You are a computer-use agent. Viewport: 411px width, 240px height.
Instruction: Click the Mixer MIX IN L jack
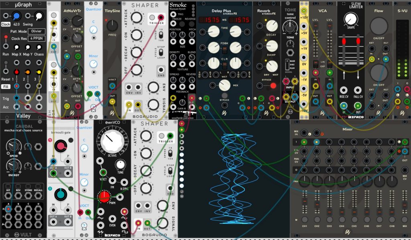pos(304,133)
